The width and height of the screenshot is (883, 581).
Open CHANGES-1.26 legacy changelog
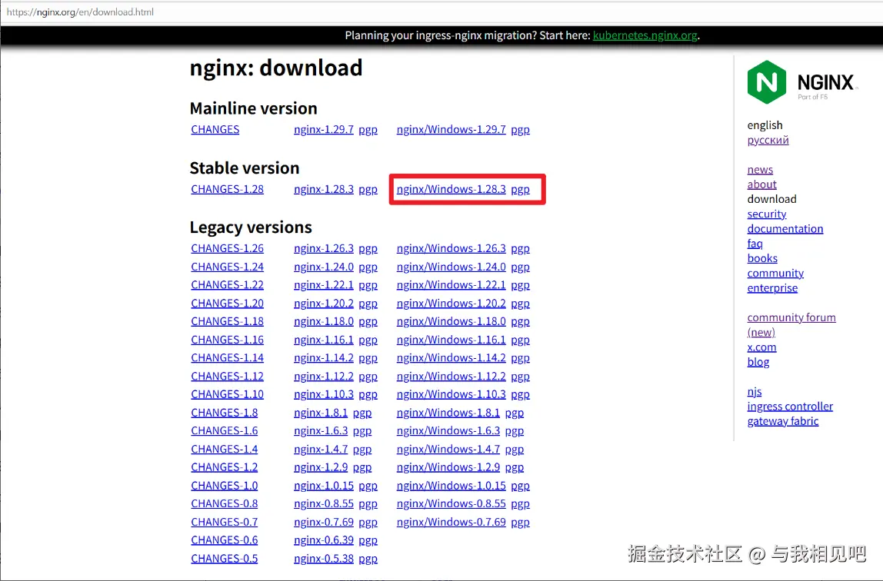227,248
